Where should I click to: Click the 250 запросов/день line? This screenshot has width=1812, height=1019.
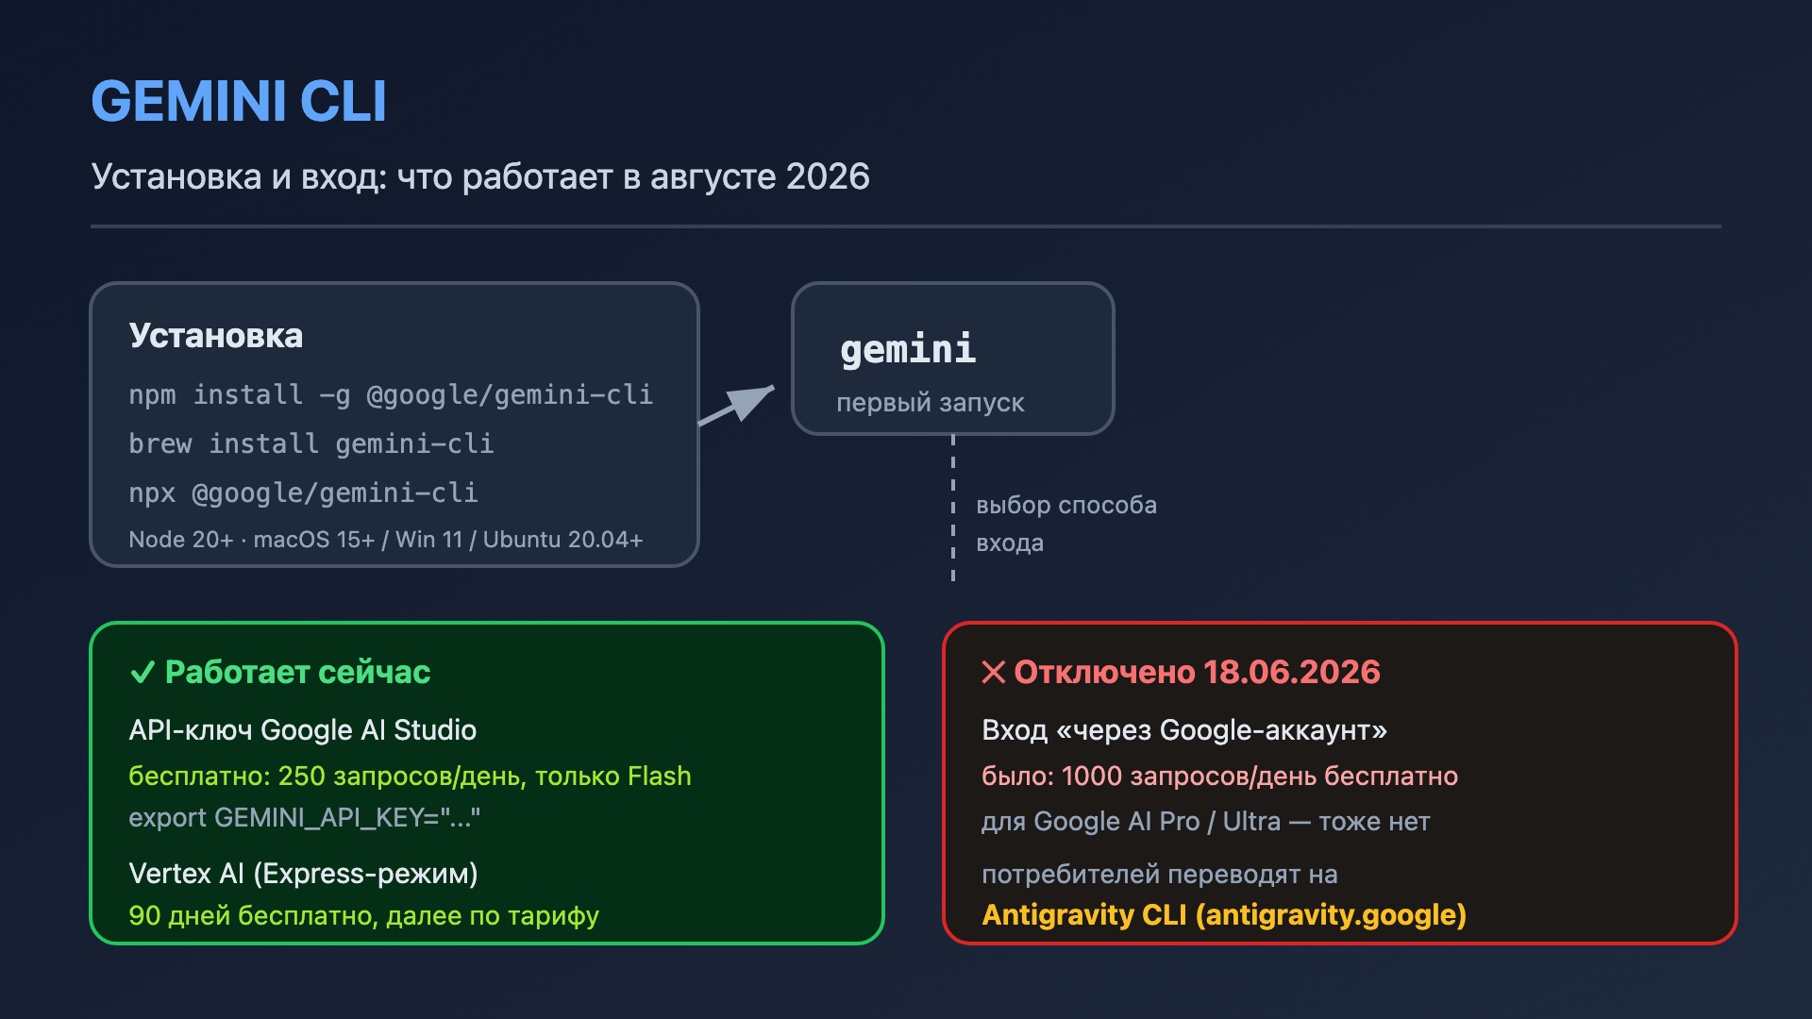point(410,777)
